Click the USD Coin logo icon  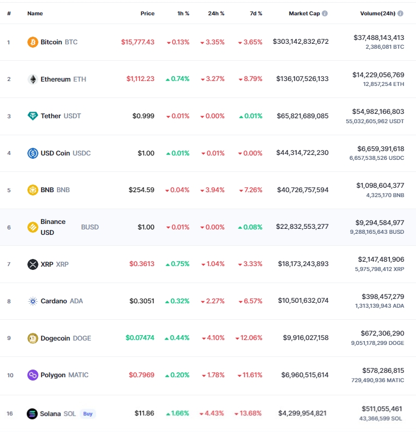[32, 153]
